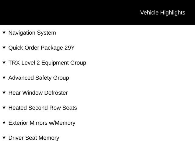Select the Advanced Safety Group star bullet
The width and height of the screenshot is (195, 146).
4,77
